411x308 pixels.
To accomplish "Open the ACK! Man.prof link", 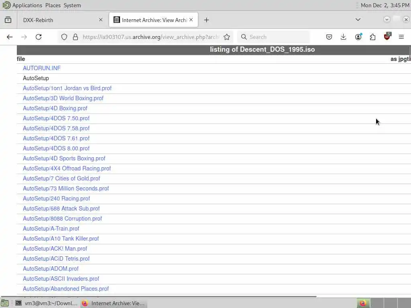I will point(55,249).
